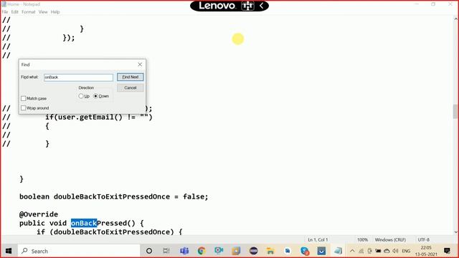Click Cancel in the Find dialog
Screen dimensions: 459x258
(x=131, y=87)
